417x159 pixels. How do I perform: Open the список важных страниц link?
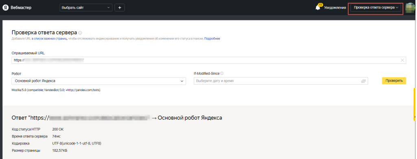coord(49,39)
